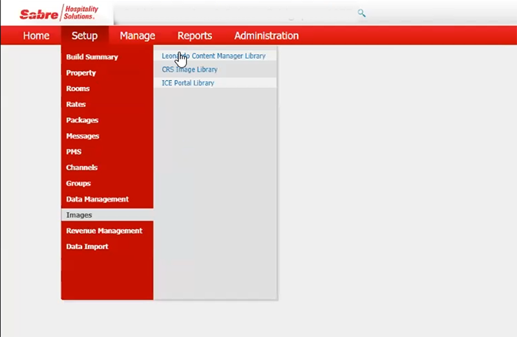This screenshot has width=517, height=337.
Task: Open Leonardo Content Manager Library link
Action: pyautogui.click(x=215, y=56)
